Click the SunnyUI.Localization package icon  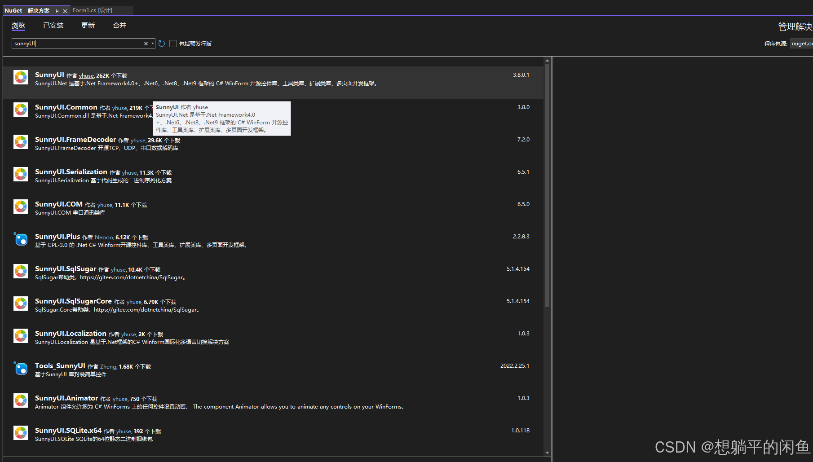[x=21, y=336]
